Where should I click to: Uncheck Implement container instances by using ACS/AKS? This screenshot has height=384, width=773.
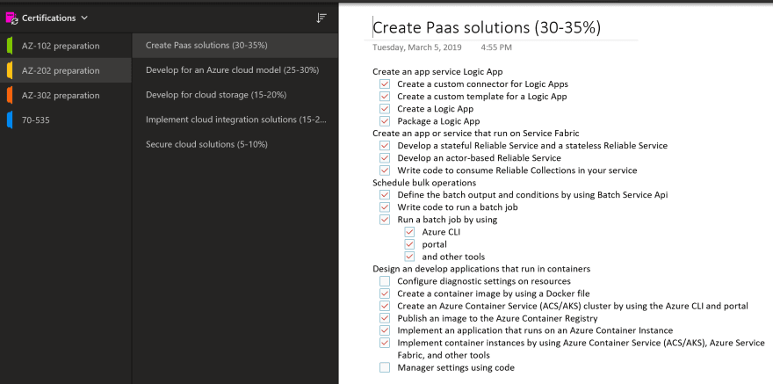click(385, 343)
